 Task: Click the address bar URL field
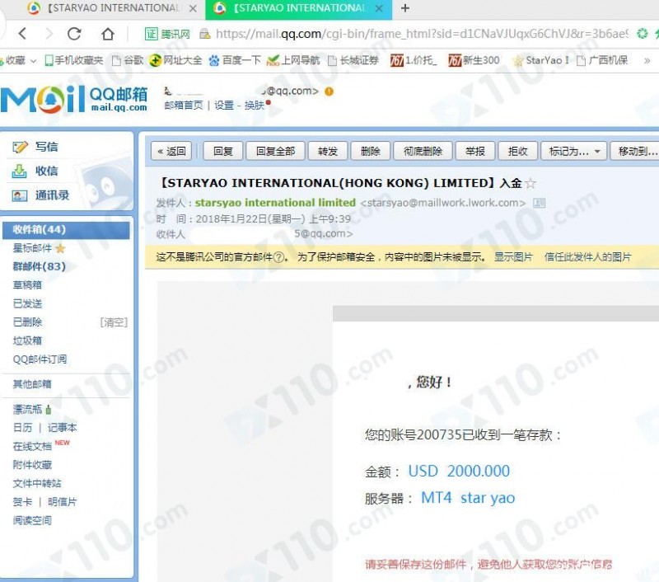pos(422,34)
